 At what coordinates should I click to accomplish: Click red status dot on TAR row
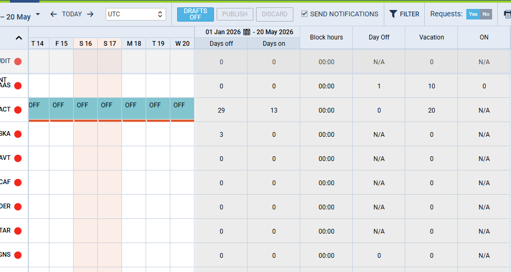coord(18,231)
